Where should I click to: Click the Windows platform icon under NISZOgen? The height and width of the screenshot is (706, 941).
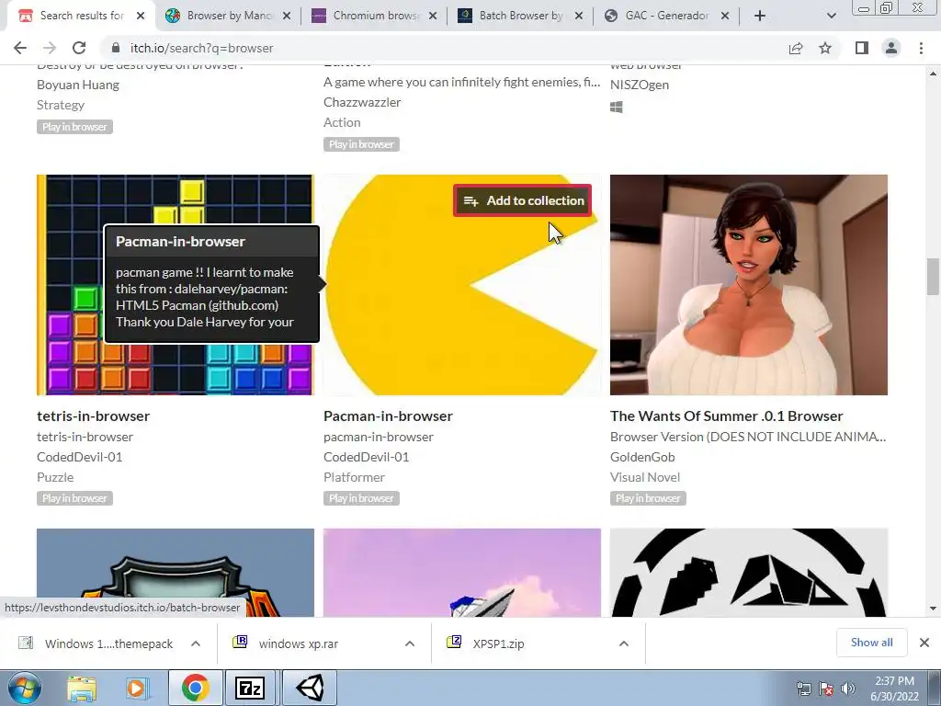[617, 107]
